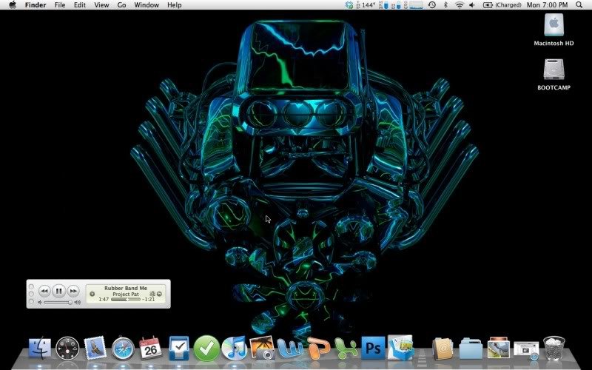Open the View menu
Viewport: 592px width, 370px height.
pyautogui.click(x=101, y=5)
